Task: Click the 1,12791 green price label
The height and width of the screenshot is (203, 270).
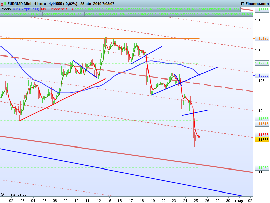Action: click(x=262, y=63)
